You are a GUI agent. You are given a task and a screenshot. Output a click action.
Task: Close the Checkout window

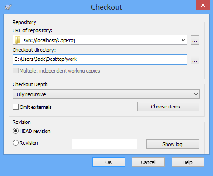[x=203, y=5]
